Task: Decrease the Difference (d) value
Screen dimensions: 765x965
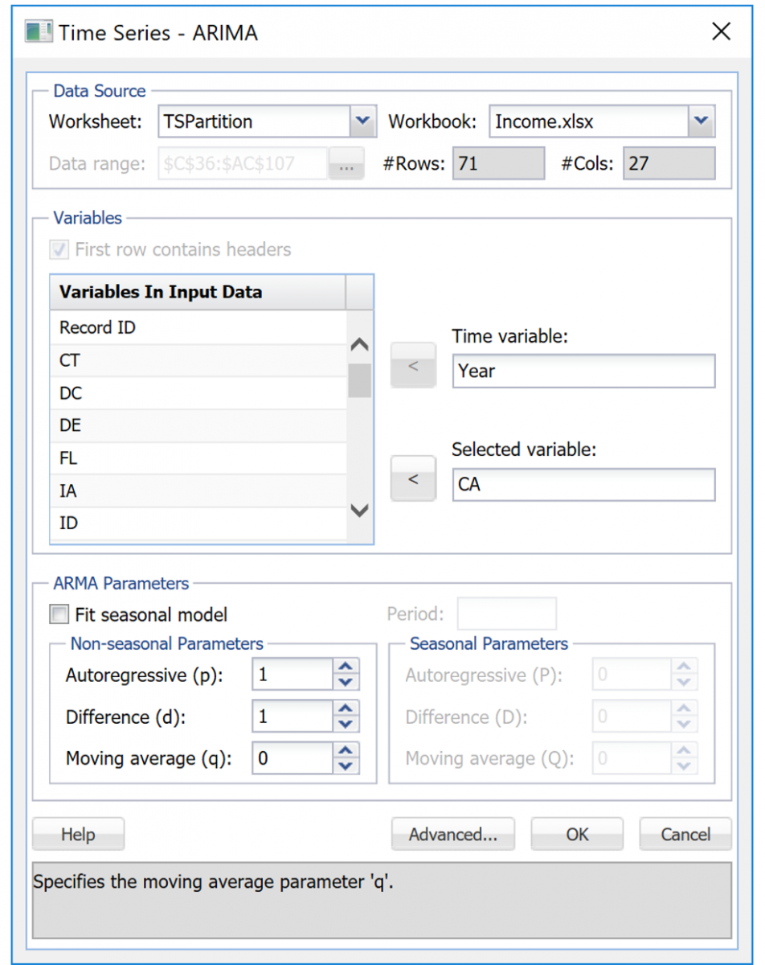Action: [346, 724]
